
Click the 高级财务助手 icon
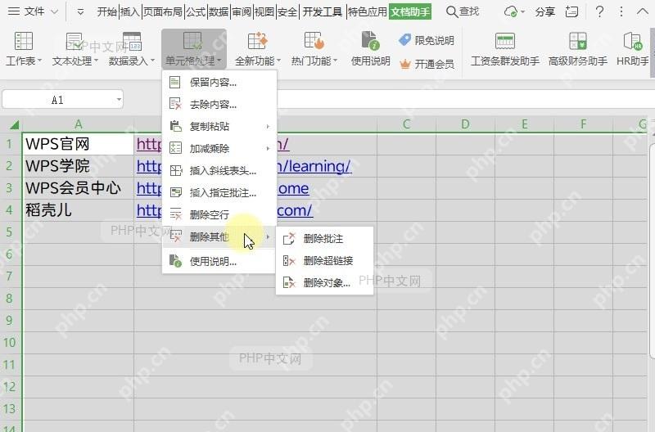coord(578,42)
